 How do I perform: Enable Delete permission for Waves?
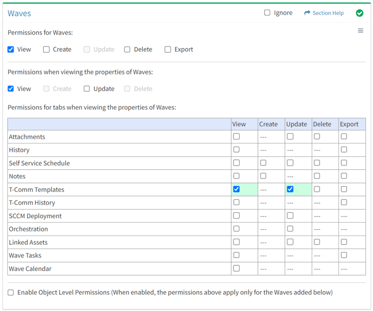pos(127,50)
